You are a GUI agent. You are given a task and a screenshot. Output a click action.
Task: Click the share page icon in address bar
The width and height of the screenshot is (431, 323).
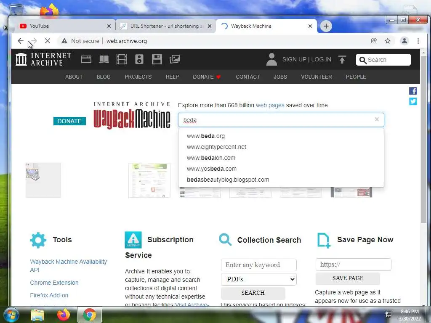pos(374,41)
